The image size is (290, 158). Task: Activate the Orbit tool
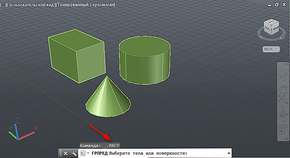[283, 114]
